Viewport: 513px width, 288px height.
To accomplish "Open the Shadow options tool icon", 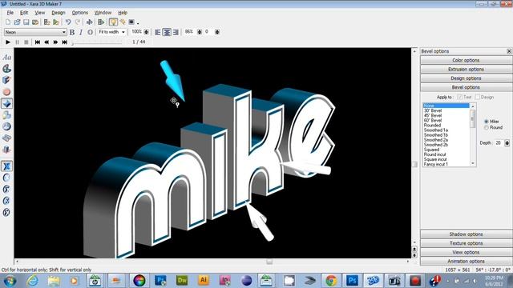I will click(6, 115).
